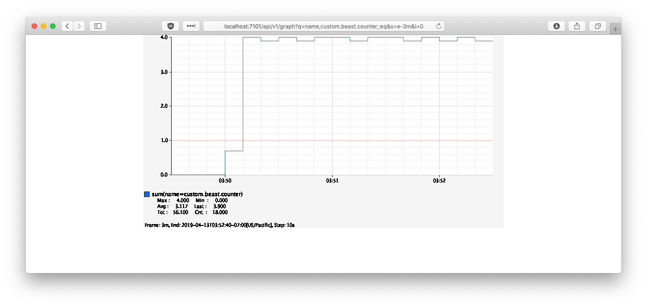Click the 03:50 time axis label
Screen dimensions: 647x307
coord(225,181)
